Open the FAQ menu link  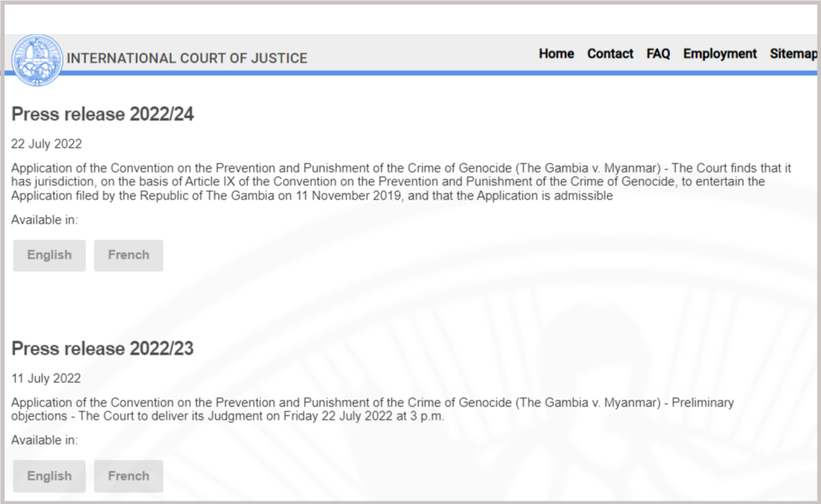pyautogui.click(x=658, y=53)
